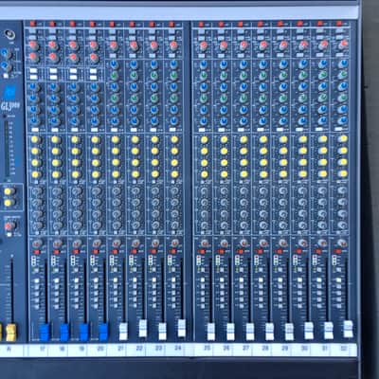The width and height of the screenshot is (379, 379).
Task: Turn channel 29 topmost blue EQ knob
Action: coord(283,64)
